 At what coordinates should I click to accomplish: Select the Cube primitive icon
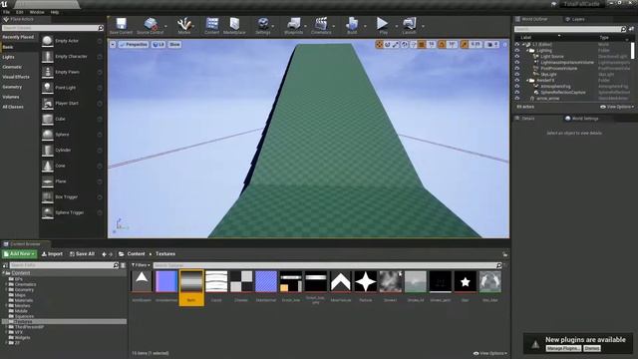(x=48, y=119)
